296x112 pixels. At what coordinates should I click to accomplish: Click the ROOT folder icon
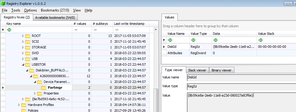[x=28, y=36]
